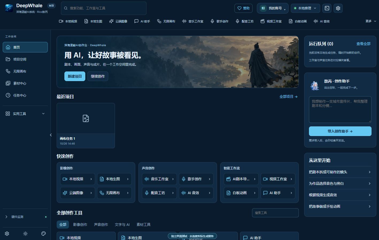Select the 文字与 AI filter tab
Image resolution: width=379 pixels, height=240 pixels.
[122, 225]
